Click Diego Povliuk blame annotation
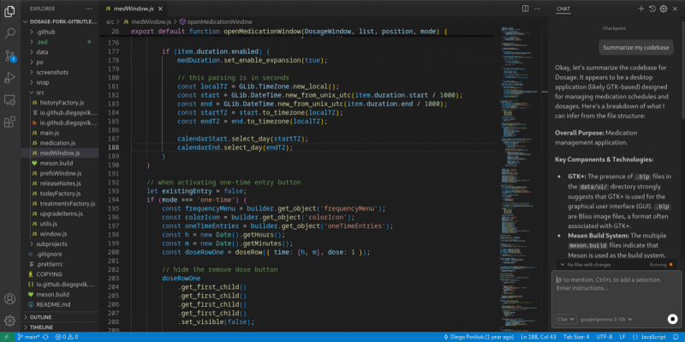The image size is (685, 342). 479,337
